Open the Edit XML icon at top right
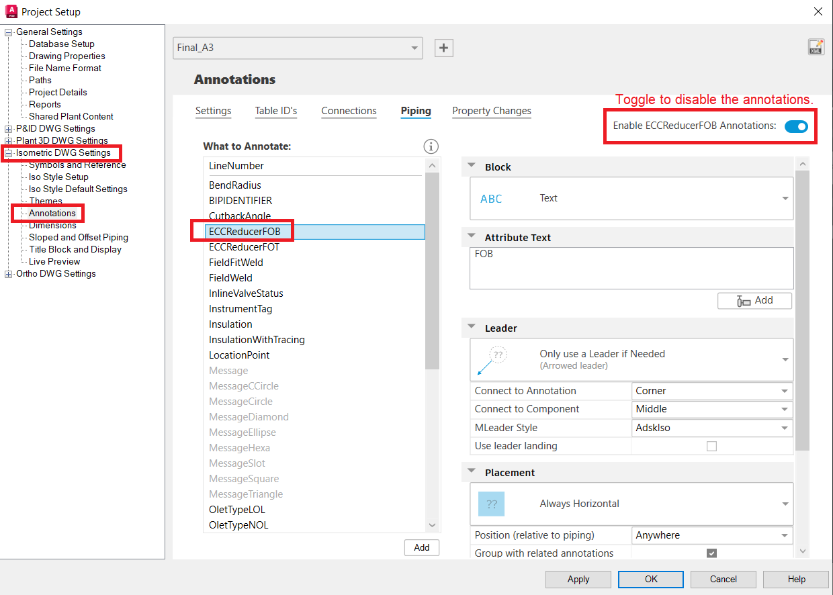 coord(816,48)
